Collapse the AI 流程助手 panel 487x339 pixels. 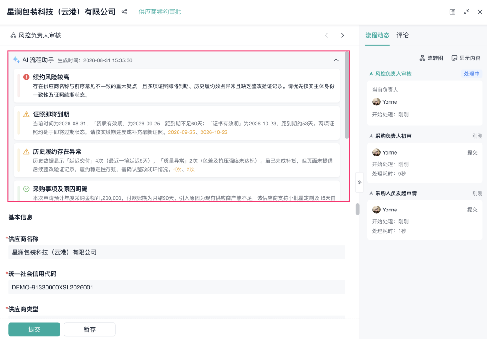pyautogui.click(x=336, y=60)
